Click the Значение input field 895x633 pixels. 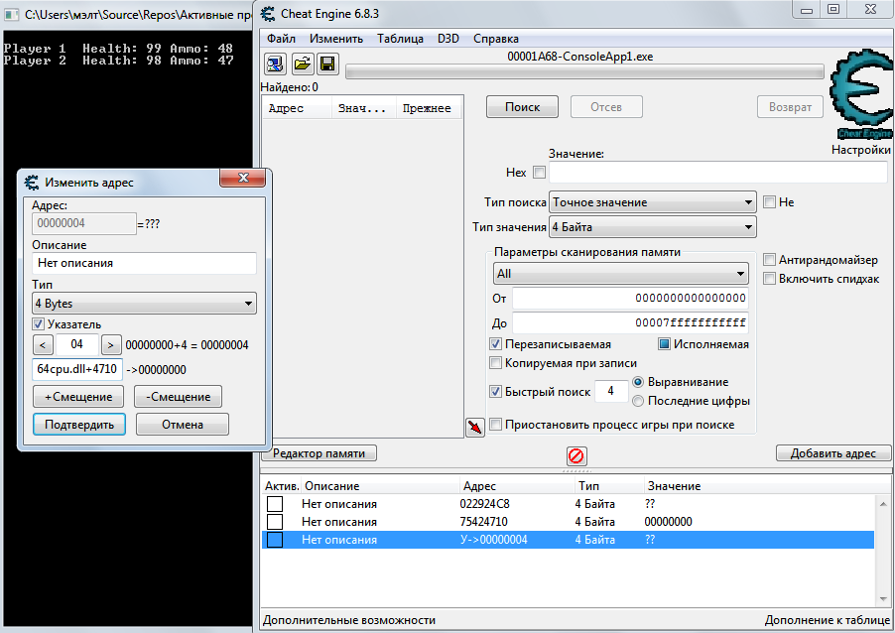tap(717, 173)
